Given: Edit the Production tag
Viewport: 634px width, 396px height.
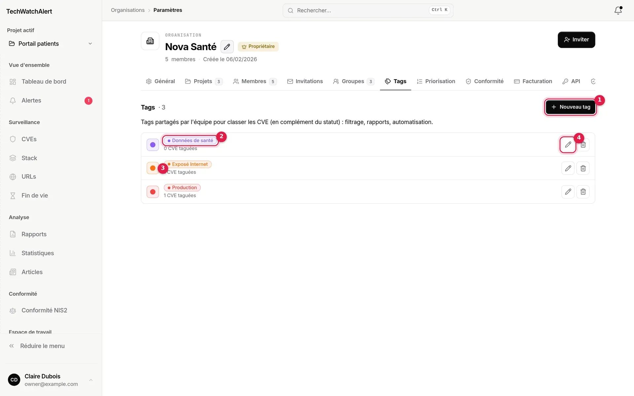Looking at the screenshot, I should coord(568,192).
